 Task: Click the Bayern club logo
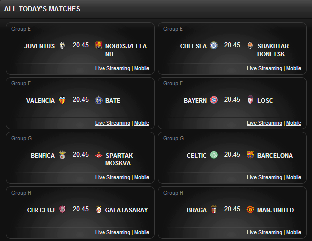coord(214,100)
